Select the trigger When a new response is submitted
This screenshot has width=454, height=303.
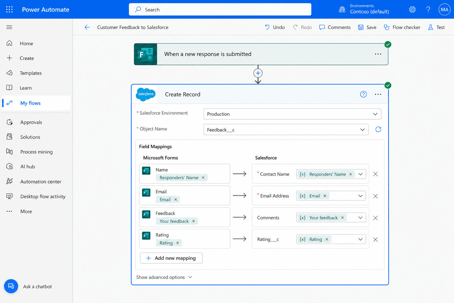point(261,54)
